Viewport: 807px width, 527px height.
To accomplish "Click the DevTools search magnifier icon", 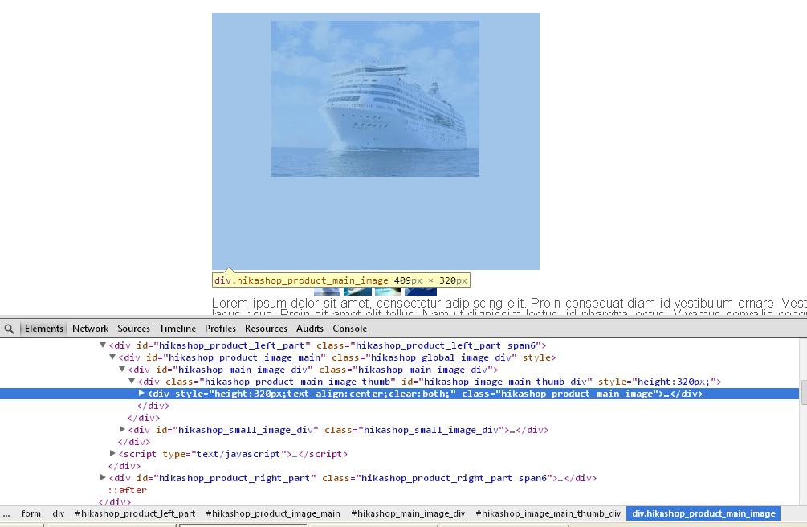I will click(9, 329).
